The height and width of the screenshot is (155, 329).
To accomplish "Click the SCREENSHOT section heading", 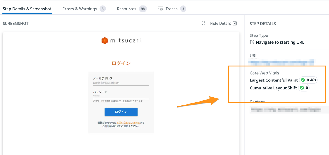I will point(16,24).
